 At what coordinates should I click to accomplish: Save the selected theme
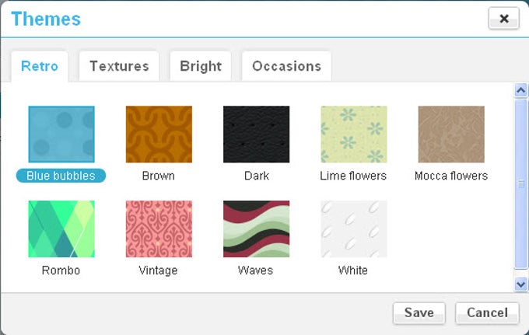tap(419, 312)
